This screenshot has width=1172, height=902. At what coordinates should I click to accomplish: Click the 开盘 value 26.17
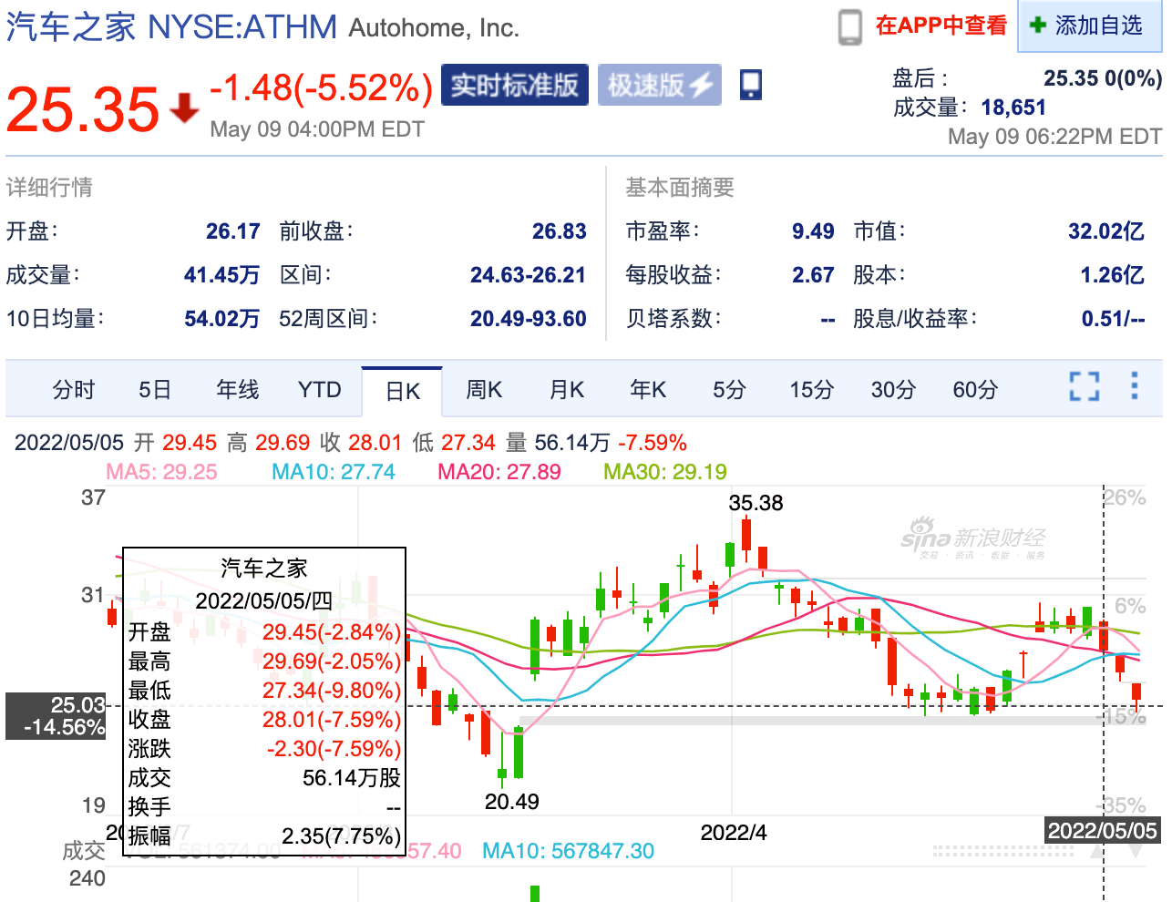point(233,231)
